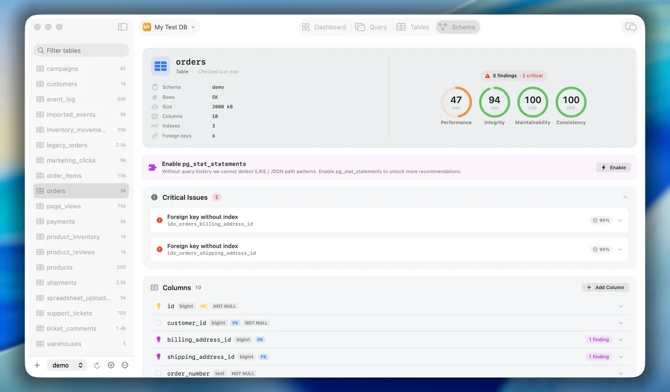This screenshot has width=670, height=392.
Task: Expand the id column details
Action: tap(621, 306)
